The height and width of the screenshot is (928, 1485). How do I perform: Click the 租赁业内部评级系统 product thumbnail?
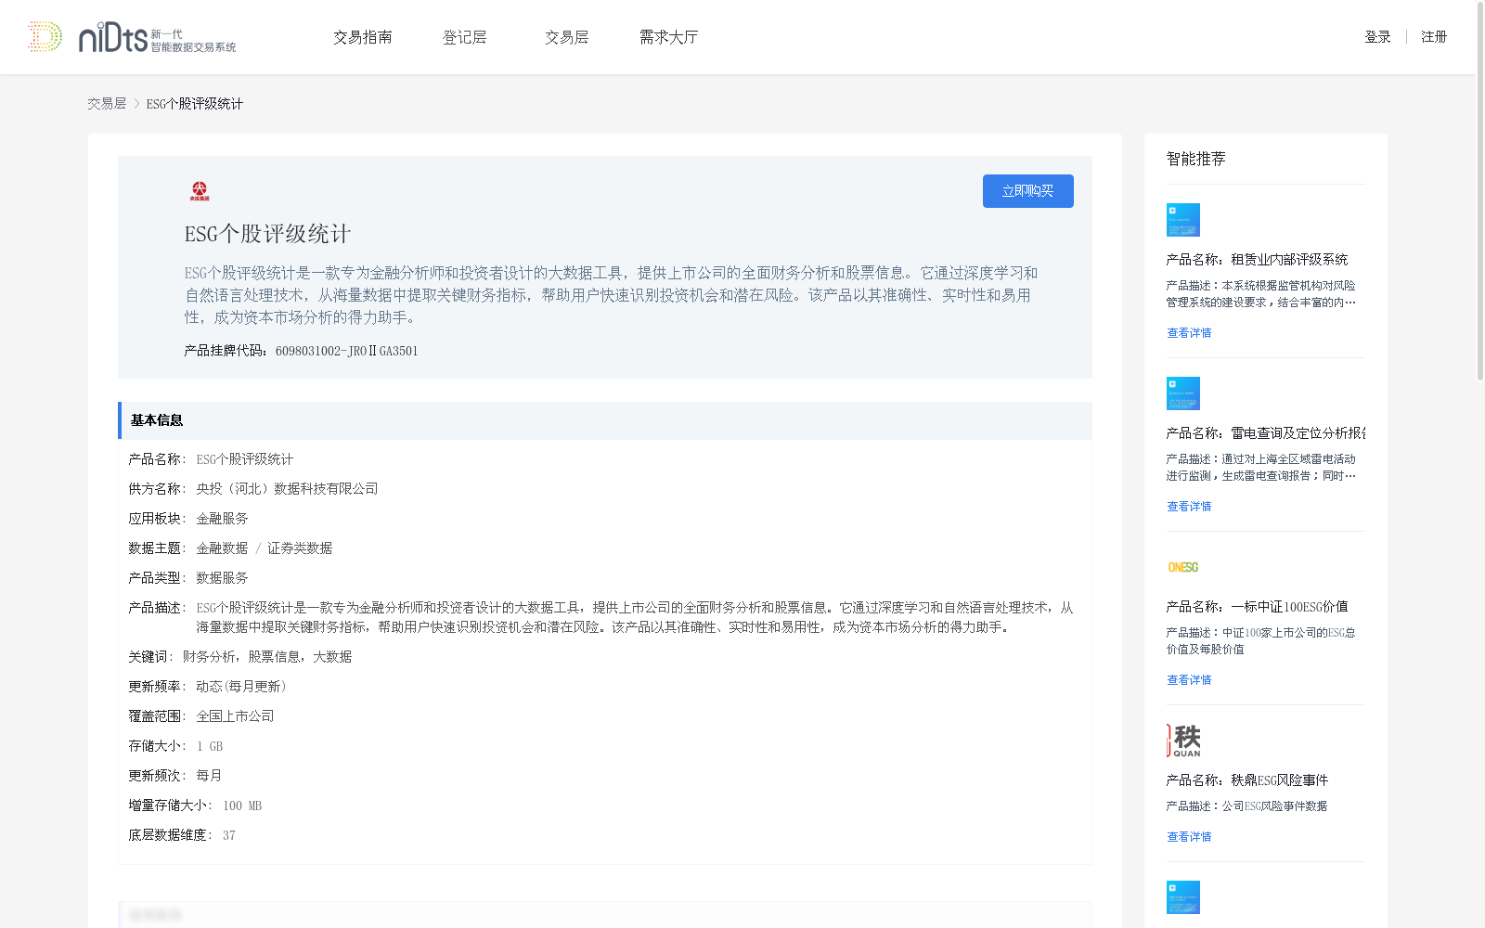pos(1183,220)
